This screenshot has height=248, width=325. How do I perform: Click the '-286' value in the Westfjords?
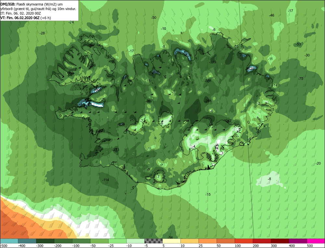click(92, 66)
